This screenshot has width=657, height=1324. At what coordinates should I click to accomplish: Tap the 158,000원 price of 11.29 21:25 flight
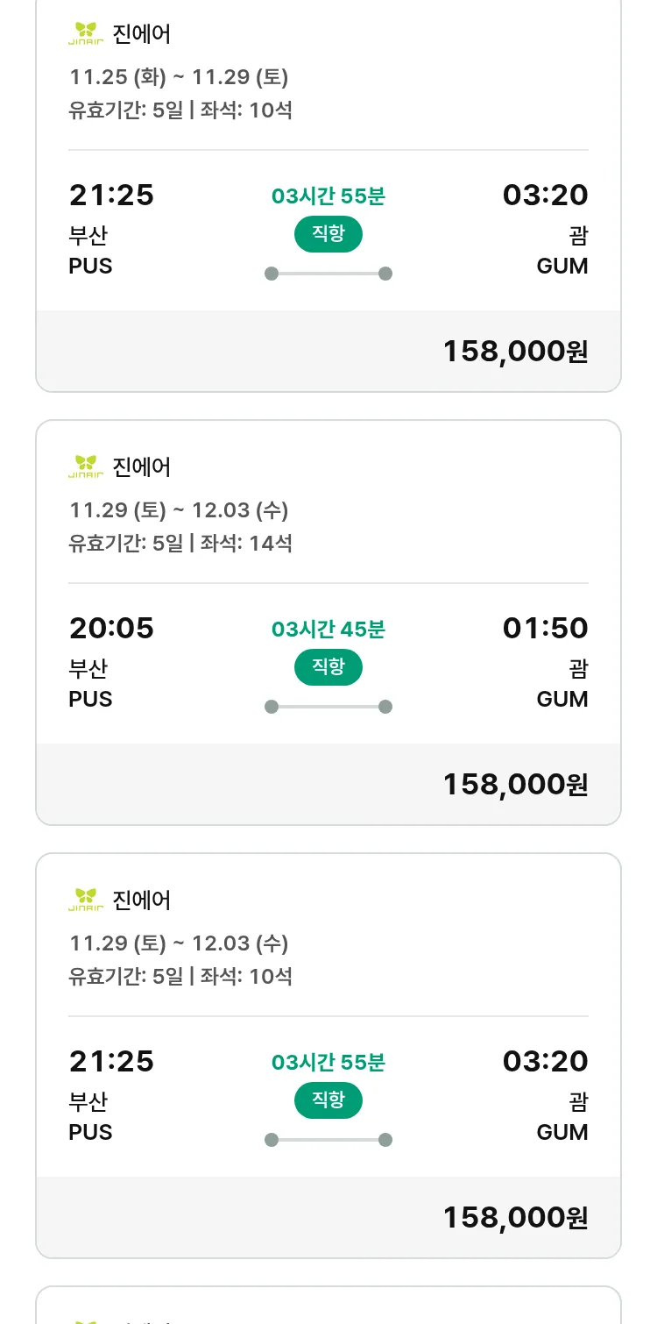tap(515, 1217)
